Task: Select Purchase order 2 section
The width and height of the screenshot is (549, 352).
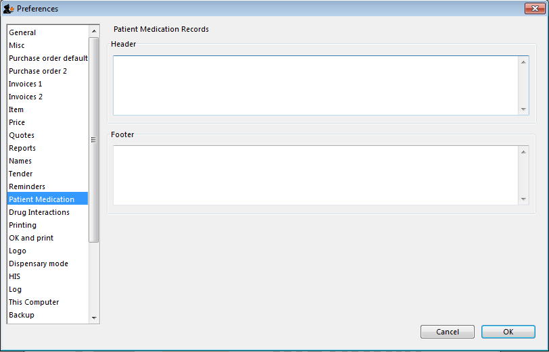Action: click(x=38, y=71)
